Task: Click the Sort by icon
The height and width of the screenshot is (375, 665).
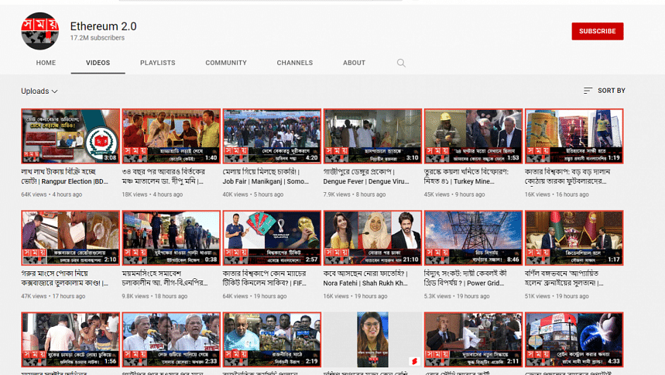Action: (x=588, y=91)
